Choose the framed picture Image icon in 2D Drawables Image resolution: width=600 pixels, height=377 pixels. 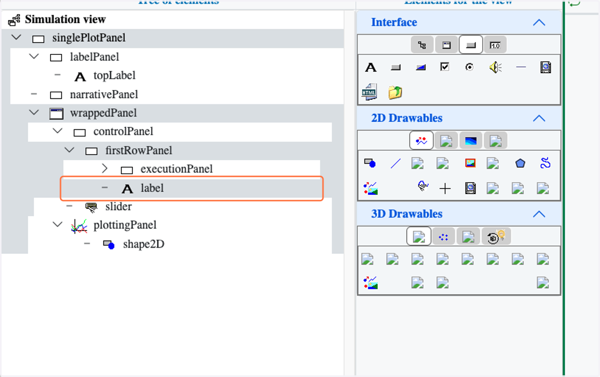[x=470, y=163]
